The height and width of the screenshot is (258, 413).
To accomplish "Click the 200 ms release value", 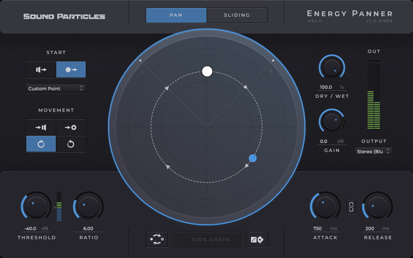I will 377,229.
